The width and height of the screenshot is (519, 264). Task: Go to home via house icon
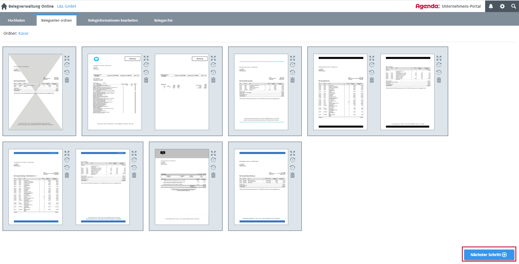pyautogui.click(x=4, y=6)
